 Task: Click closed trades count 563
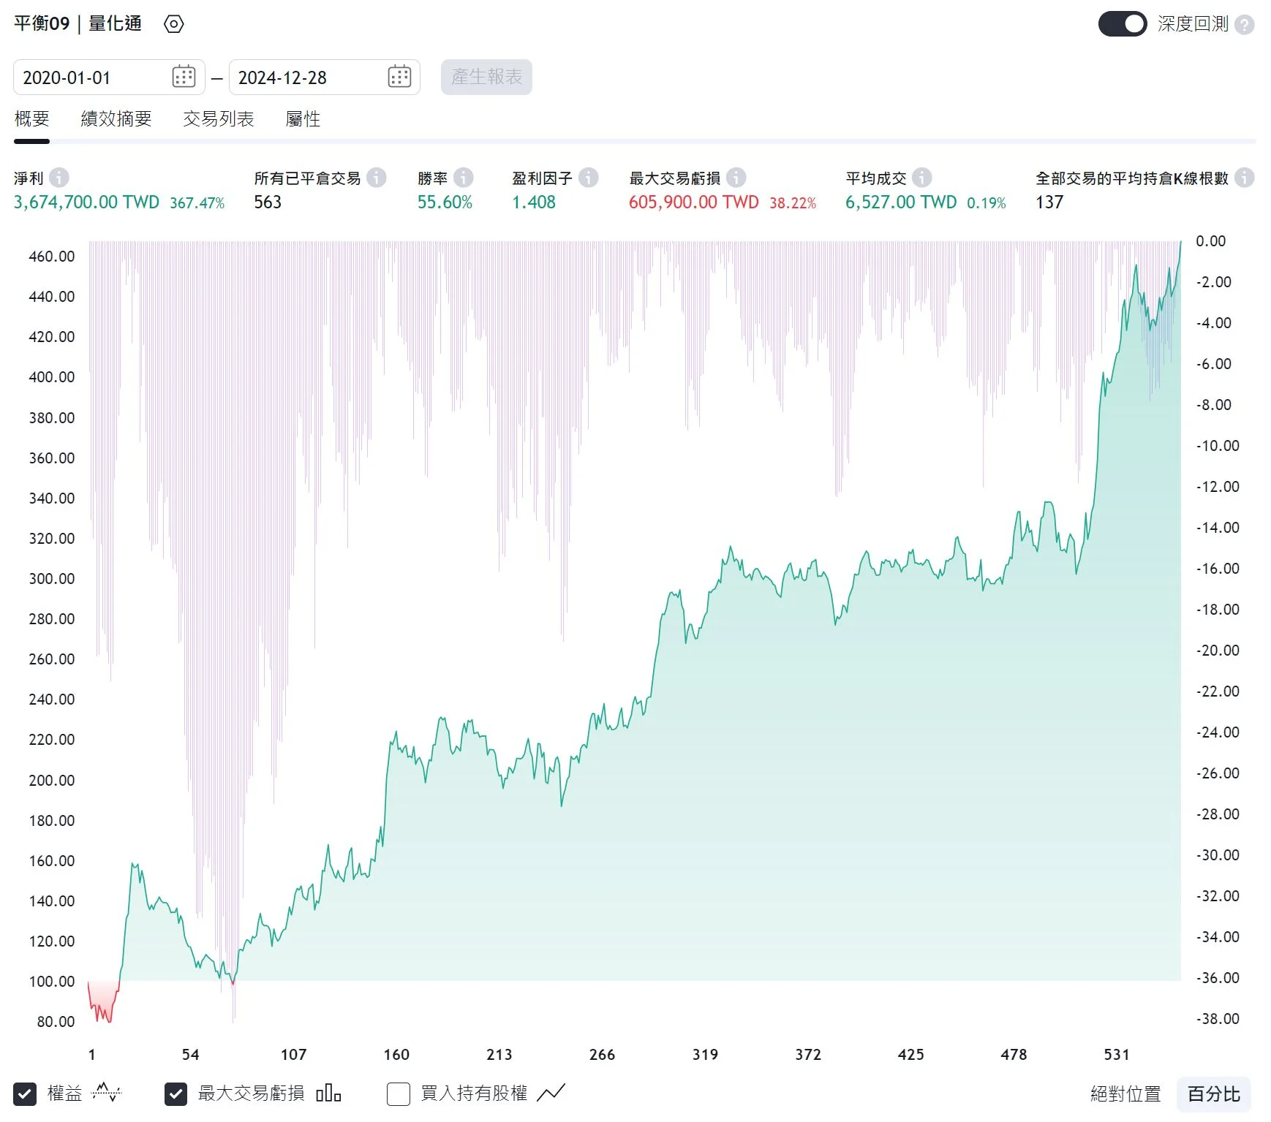pos(268,202)
